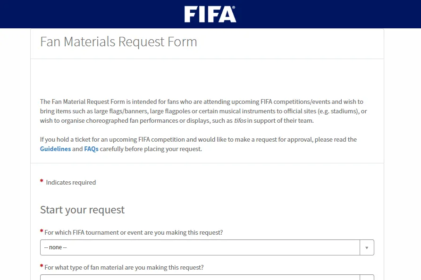This screenshot has width=421, height=280.
Task: Click the FIFA logo in the header
Action: pyautogui.click(x=210, y=14)
